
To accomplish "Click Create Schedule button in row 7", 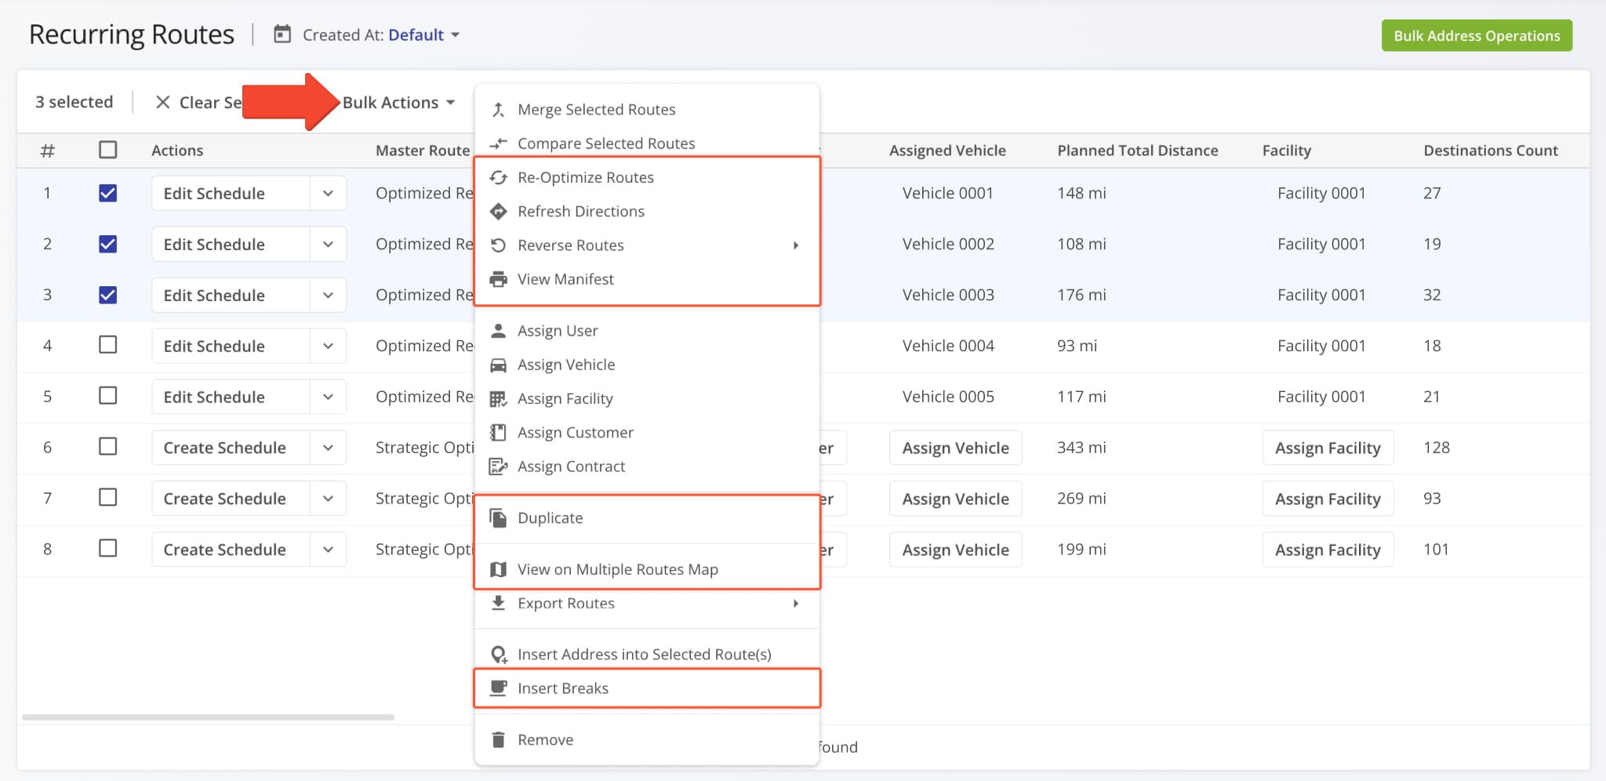I will coord(231,499).
